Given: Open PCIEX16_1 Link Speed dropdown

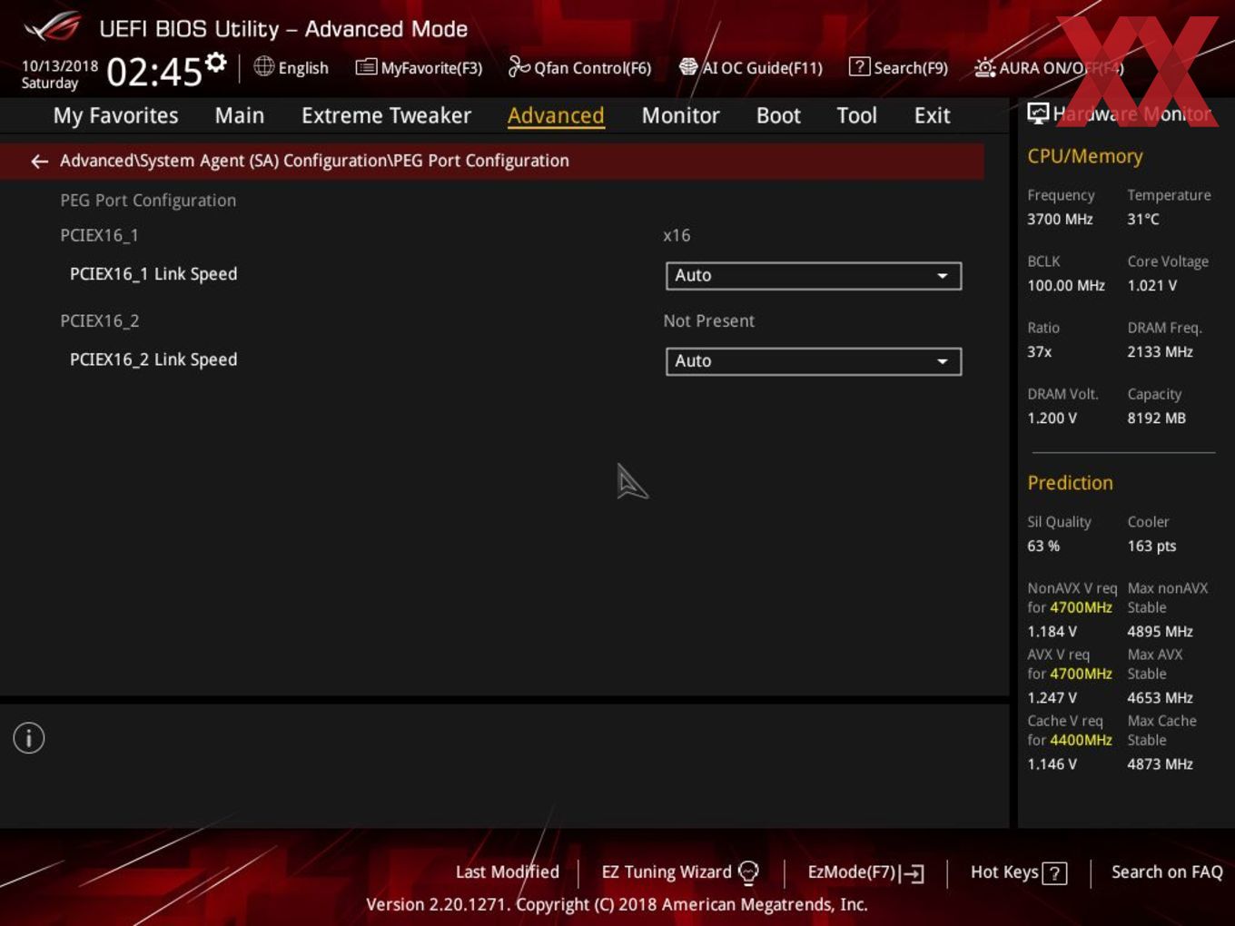Looking at the screenshot, I should 814,276.
